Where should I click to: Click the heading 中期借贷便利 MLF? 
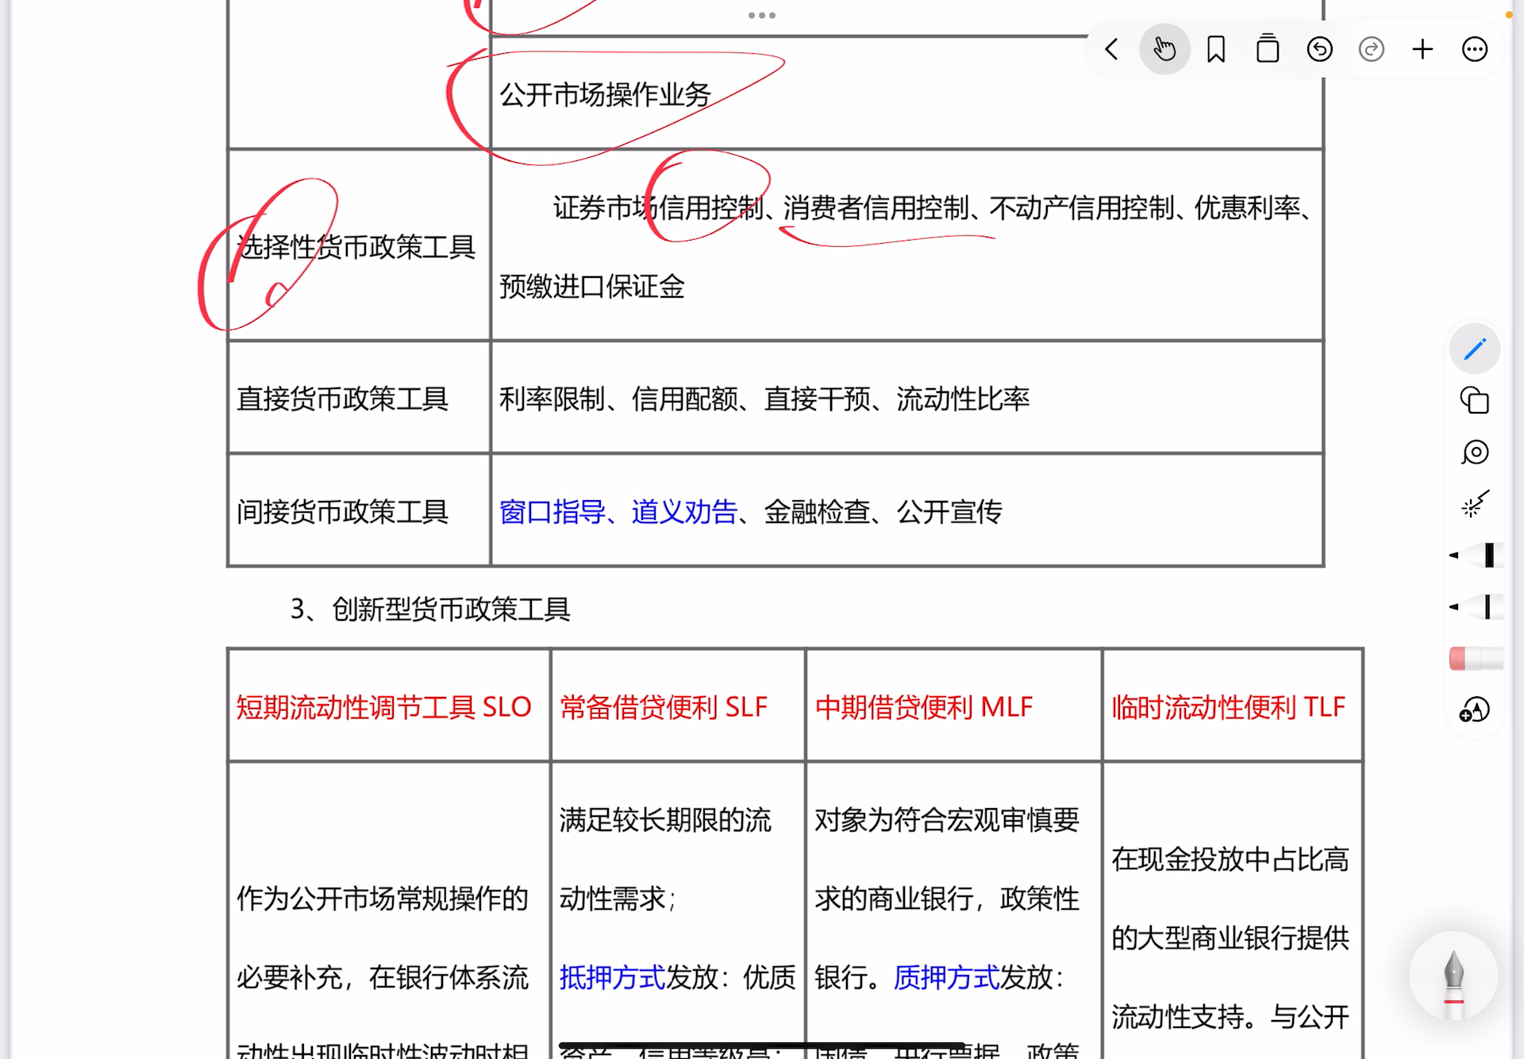[x=924, y=707]
